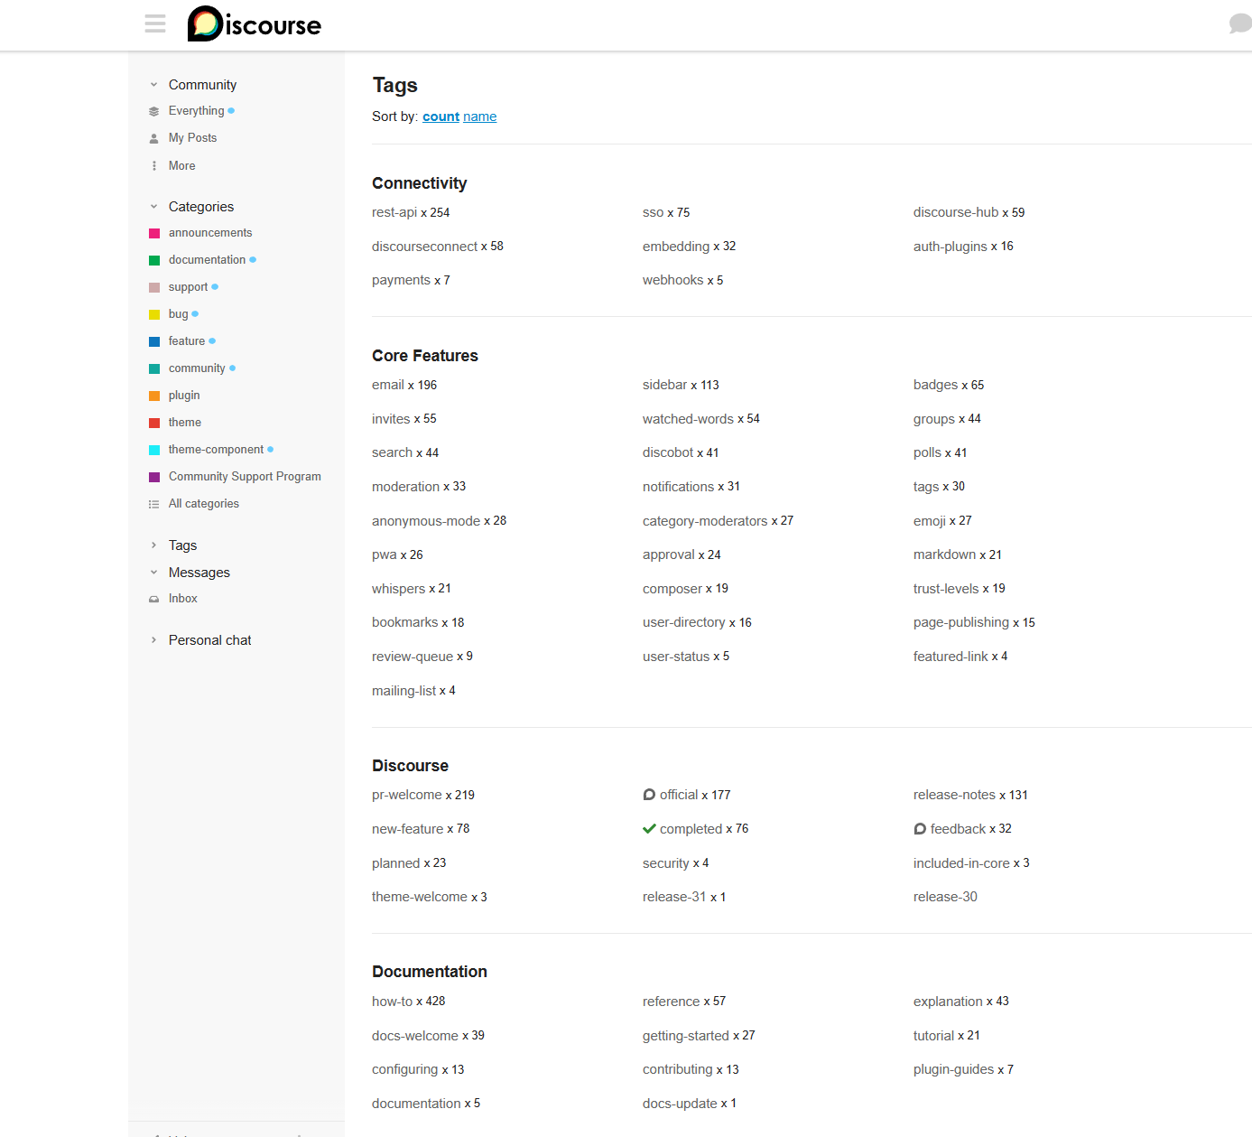The image size is (1252, 1137).
Task: Open the explanation tag
Action: [x=948, y=1002]
